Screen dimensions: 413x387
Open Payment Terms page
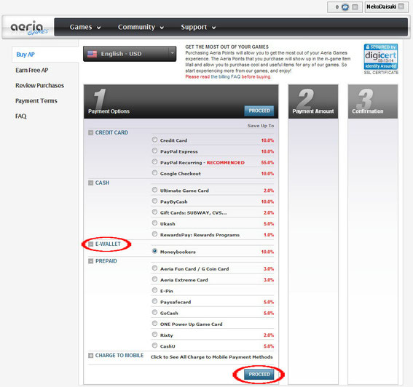tap(36, 101)
